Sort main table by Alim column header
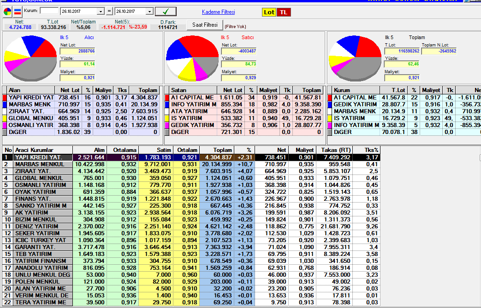The image size is (481, 308). click(x=90, y=150)
